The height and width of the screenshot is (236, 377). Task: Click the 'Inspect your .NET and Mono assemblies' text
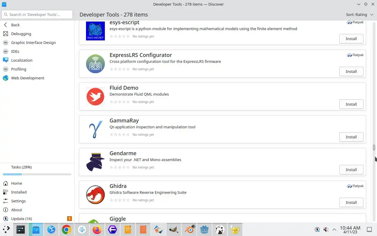(x=145, y=160)
